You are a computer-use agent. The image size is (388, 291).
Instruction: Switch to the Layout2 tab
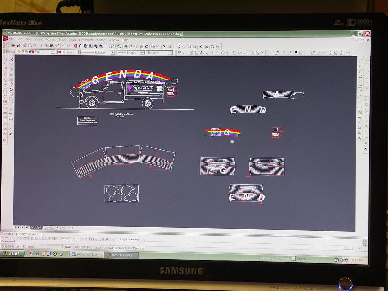[x=65, y=228]
